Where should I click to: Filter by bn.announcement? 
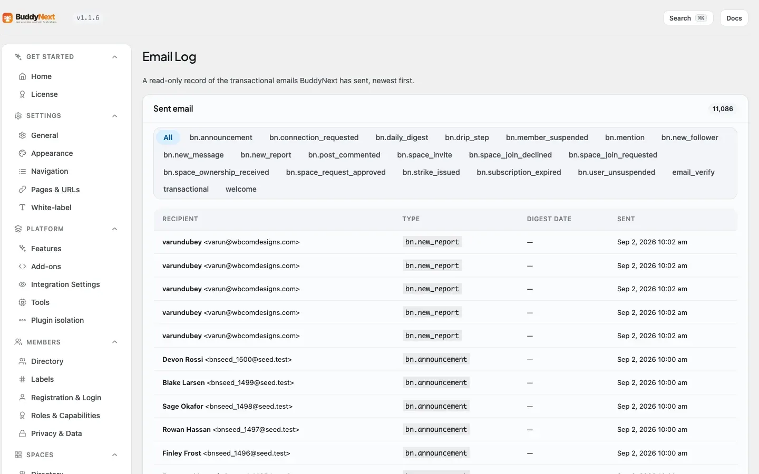tap(221, 137)
